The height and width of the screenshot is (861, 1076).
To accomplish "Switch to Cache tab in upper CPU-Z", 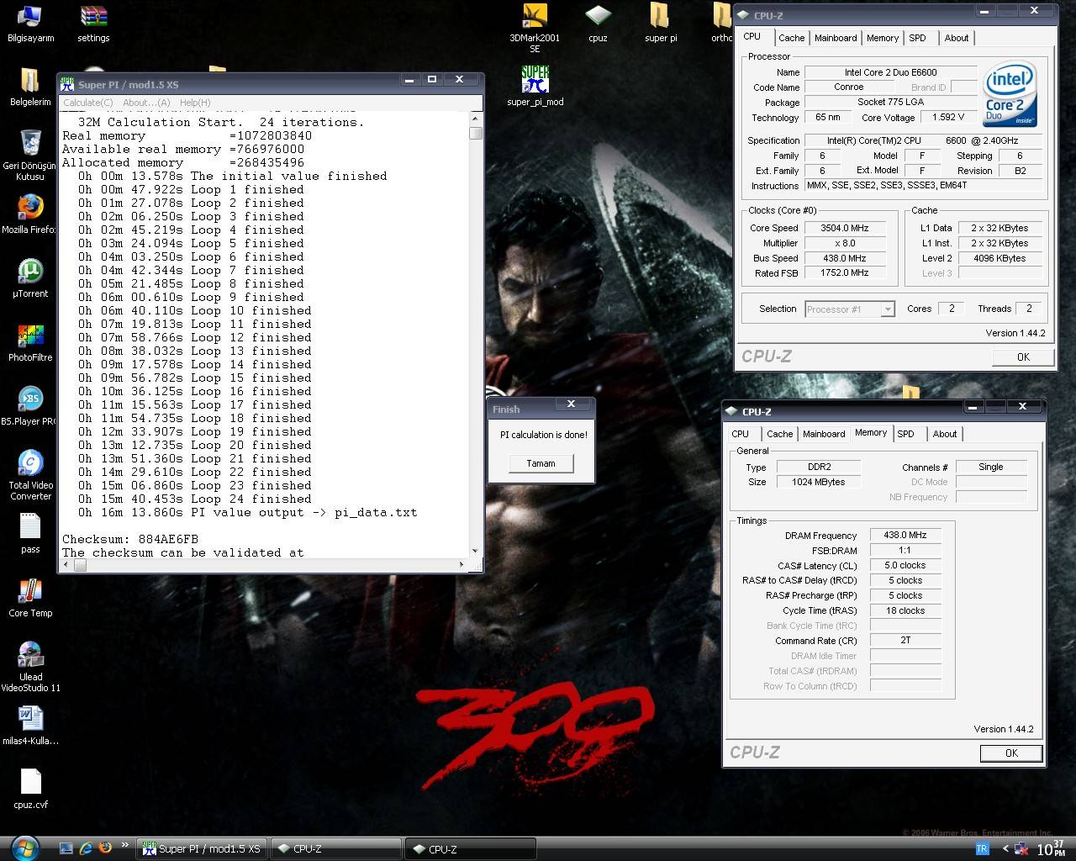I will pyautogui.click(x=791, y=38).
